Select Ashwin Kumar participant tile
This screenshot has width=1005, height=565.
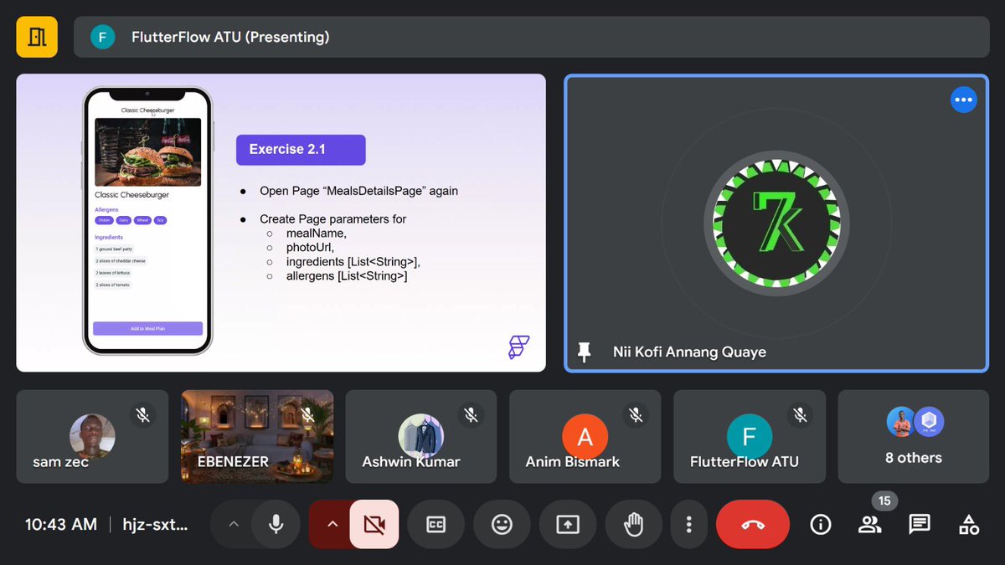pyautogui.click(x=421, y=437)
